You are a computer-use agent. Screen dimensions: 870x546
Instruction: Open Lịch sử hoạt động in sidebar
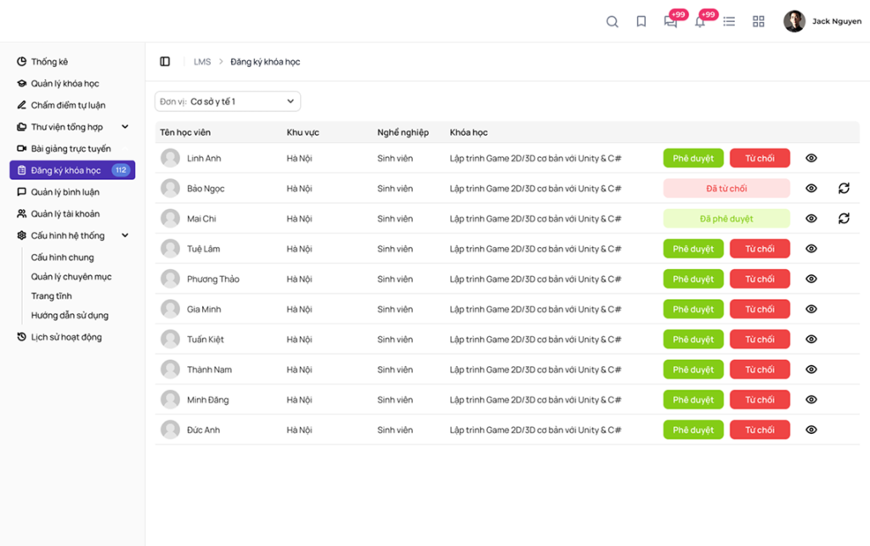[65, 337]
